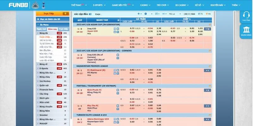The height and width of the screenshot is (126, 253).
Task: Toggle favorite star for Binh Phước FC match
Action: (118, 90)
